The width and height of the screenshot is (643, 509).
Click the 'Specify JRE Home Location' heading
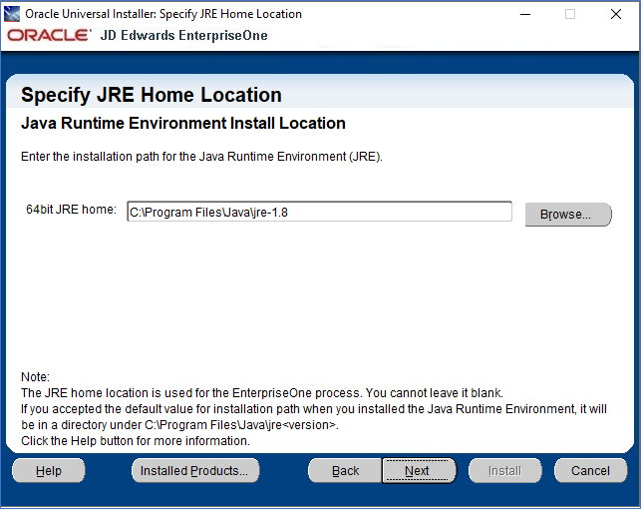152,95
